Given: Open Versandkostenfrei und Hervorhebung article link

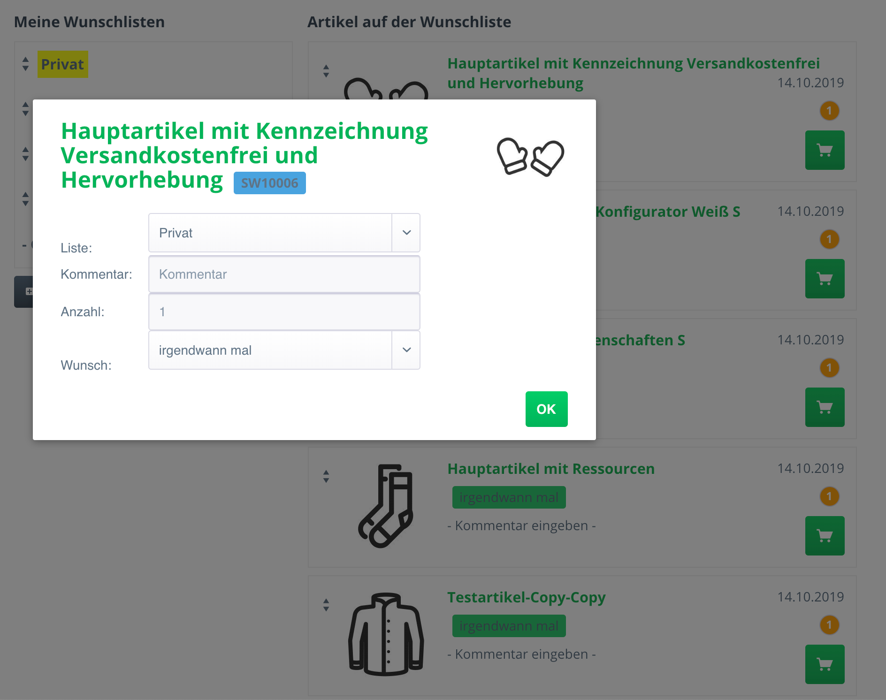Looking at the screenshot, I should 634,73.
